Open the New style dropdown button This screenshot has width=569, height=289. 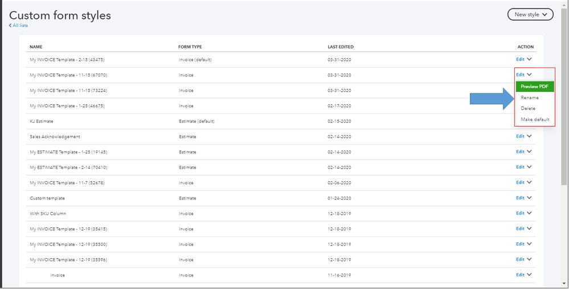tap(530, 14)
